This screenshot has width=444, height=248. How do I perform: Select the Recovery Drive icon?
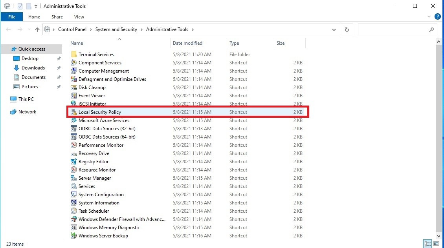(x=73, y=153)
